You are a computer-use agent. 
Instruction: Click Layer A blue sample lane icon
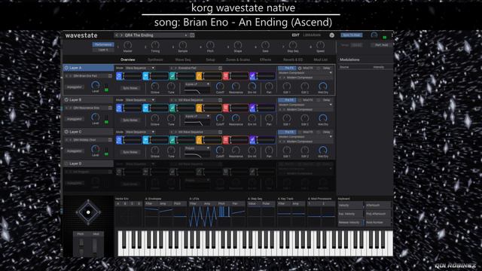coord(119,76)
